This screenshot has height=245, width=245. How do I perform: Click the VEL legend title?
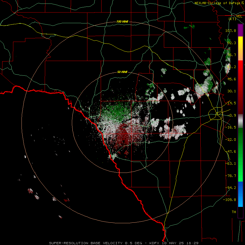239,16
